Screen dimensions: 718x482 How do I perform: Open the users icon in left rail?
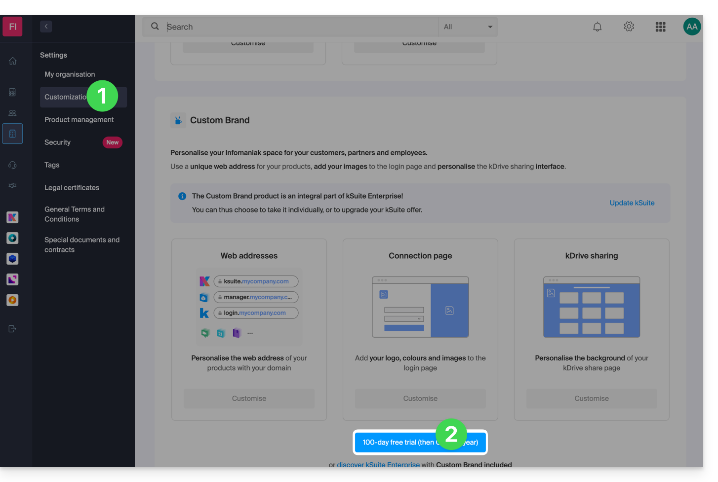click(x=12, y=113)
